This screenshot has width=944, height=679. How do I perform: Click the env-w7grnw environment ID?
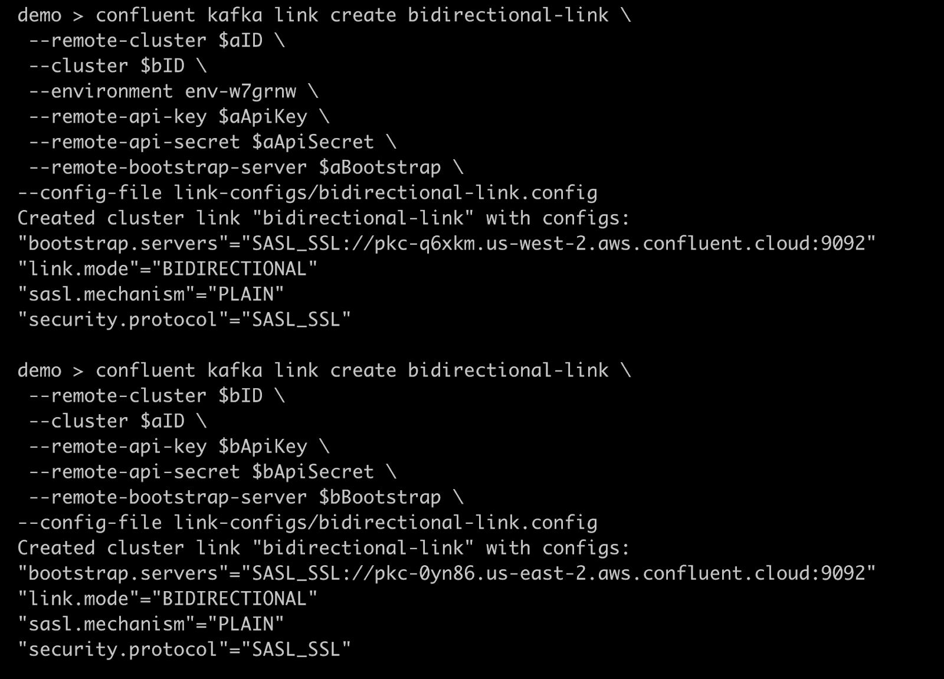240,91
